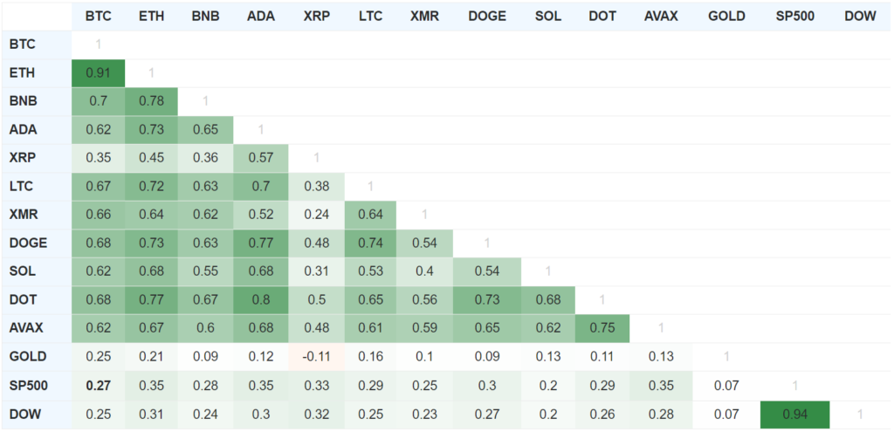
Task: Click the ADA-DOT correlation cell 0.8
Action: point(259,300)
